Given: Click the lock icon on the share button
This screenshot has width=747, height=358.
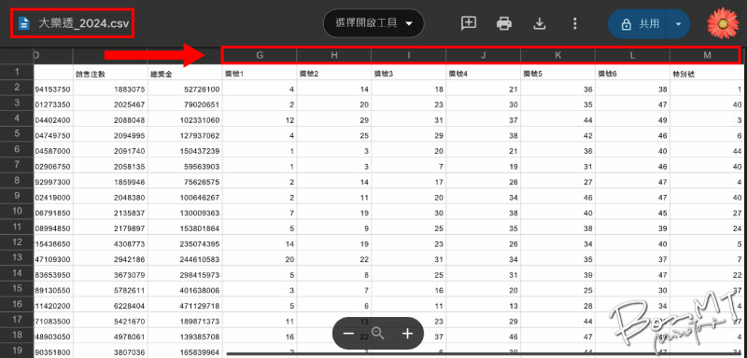Looking at the screenshot, I should tap(627, 23).
